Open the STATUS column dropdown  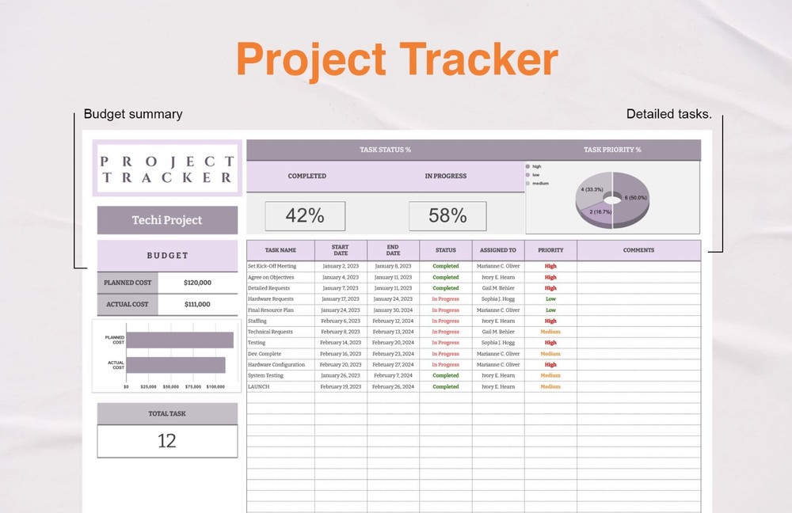[x=445, y=250]
